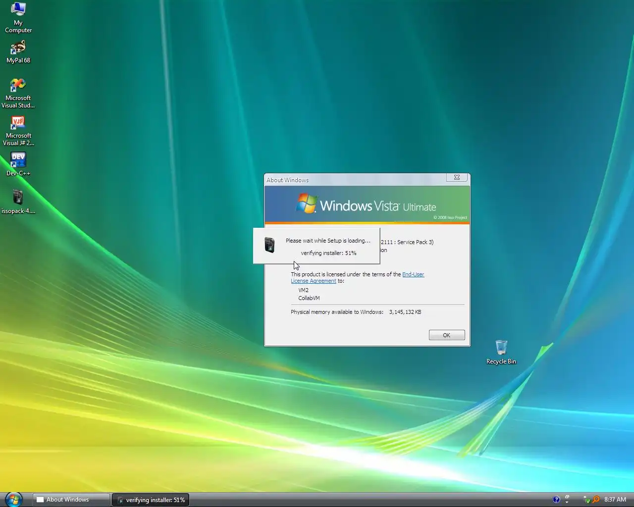Switch to verifying installer taskbar button
The image size is (634, 507).
click(151, 500)
